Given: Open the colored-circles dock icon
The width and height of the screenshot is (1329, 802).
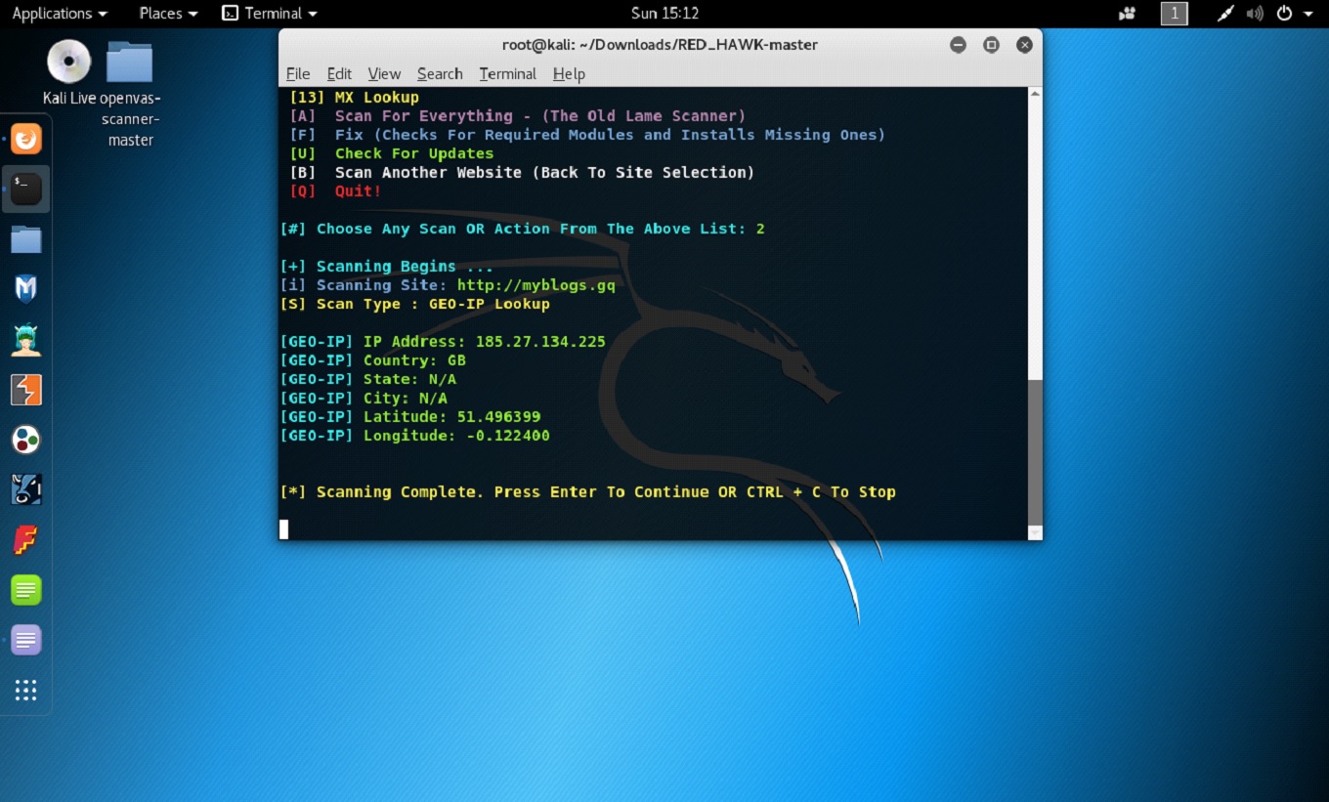Looking at the screenshot, I should [25, 440].
